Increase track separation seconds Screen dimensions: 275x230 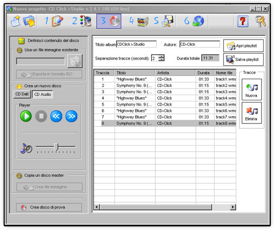click(161, 57)
